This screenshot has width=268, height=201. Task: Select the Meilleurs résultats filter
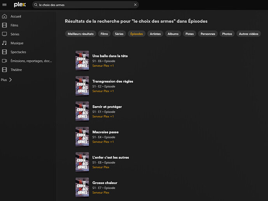(81, 34)
